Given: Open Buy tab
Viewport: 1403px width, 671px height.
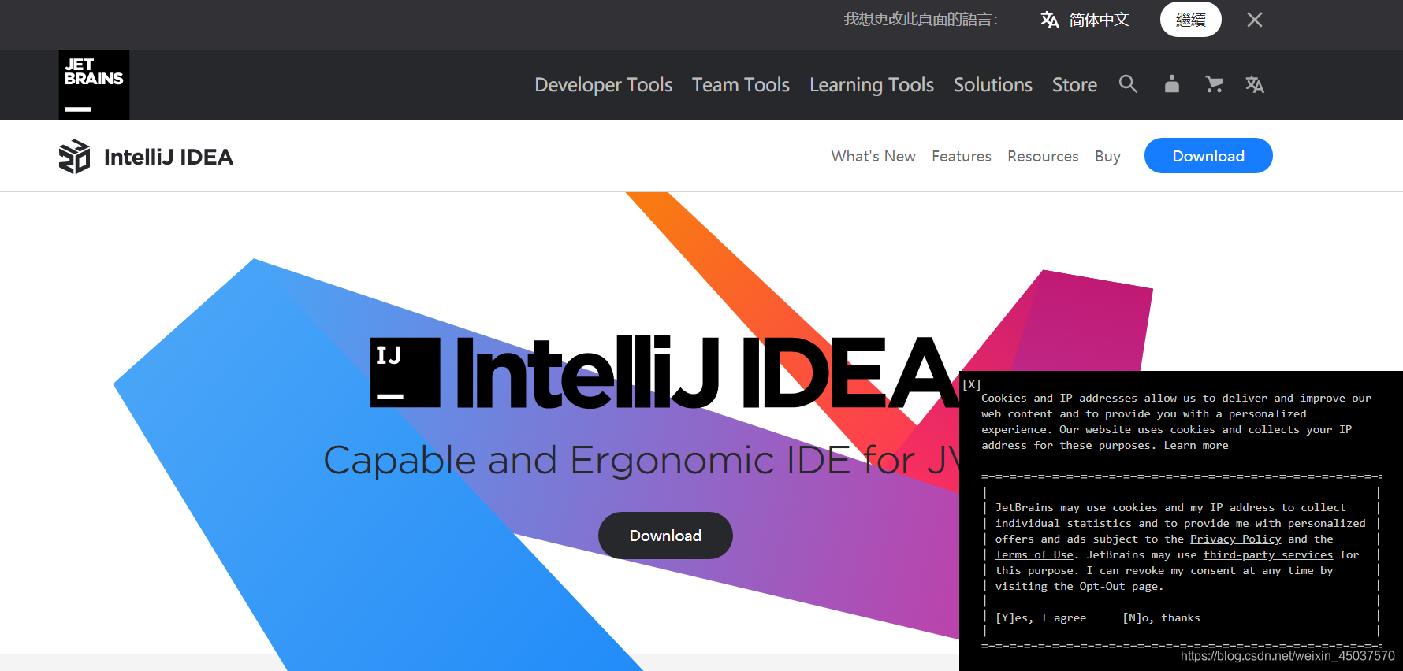Looking at the screenshot, I should tap(1107, 156).
